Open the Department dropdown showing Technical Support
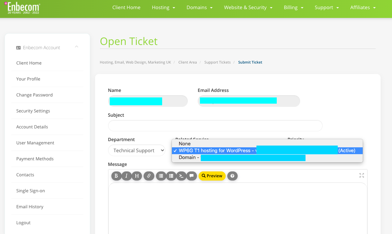Viewport: 392px width, 234px height. click(137, 150)
